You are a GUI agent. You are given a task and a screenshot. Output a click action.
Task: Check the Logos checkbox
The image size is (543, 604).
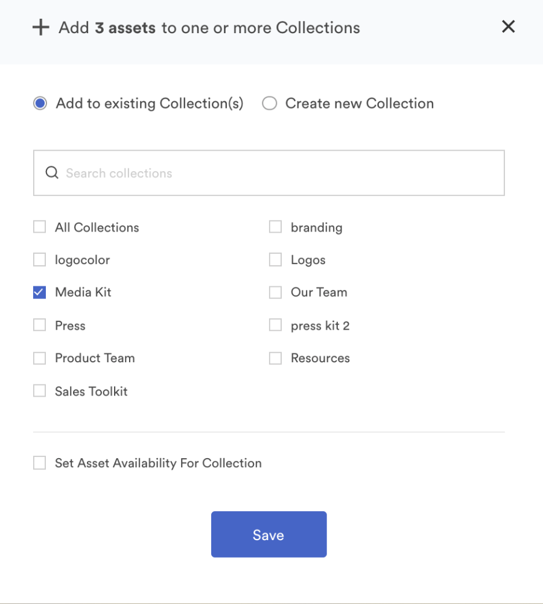[275, 260]
